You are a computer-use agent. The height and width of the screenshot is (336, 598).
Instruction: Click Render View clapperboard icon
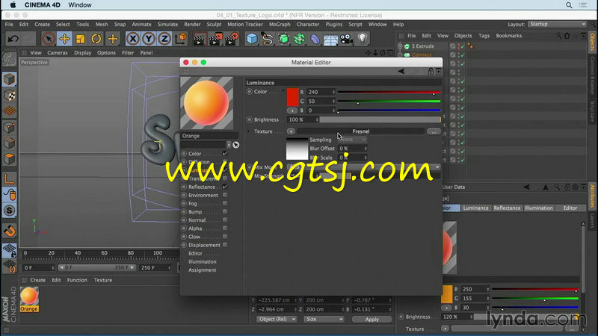[199, 39]
